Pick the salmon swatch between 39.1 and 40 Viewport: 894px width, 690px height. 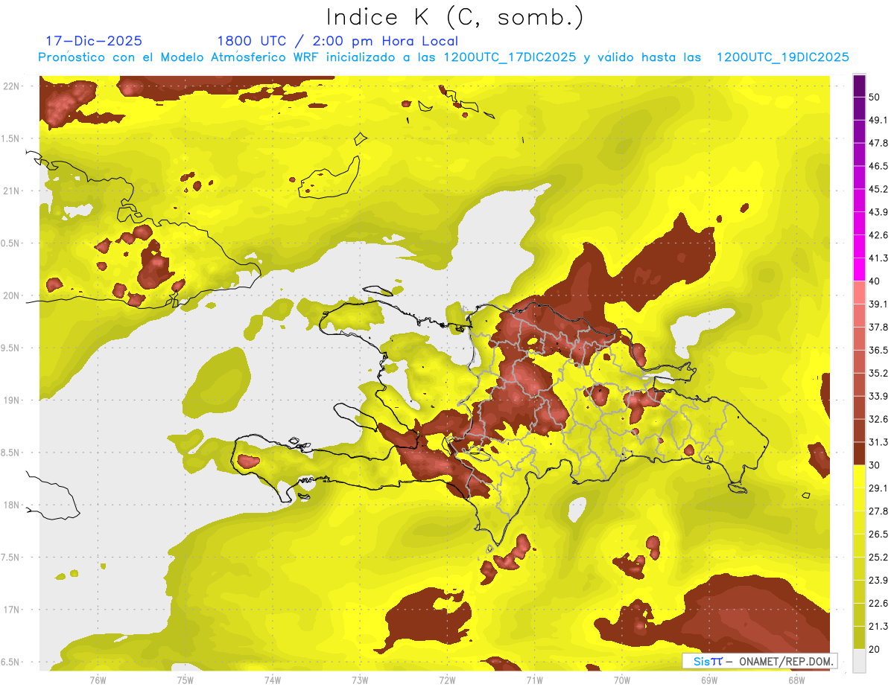(859, 293)
